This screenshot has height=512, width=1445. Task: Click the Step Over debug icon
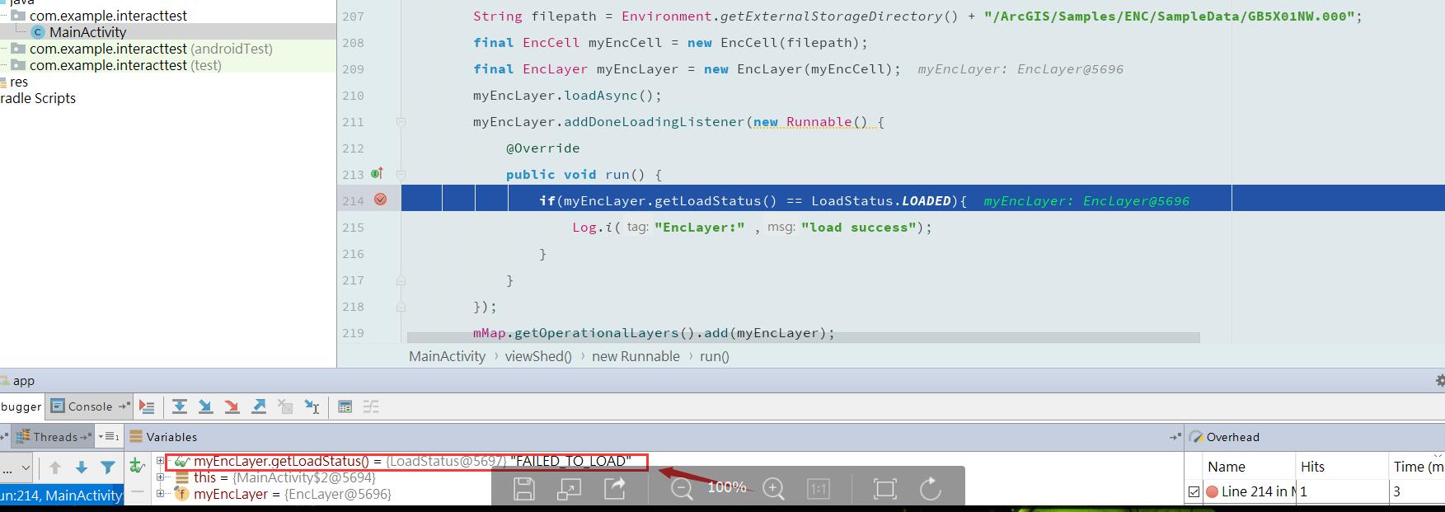(180, 406)
